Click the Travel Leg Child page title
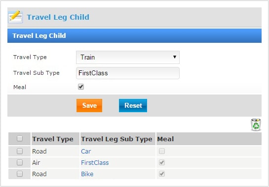The height and width of the screenshot is (187, 269). pos(58,17)
